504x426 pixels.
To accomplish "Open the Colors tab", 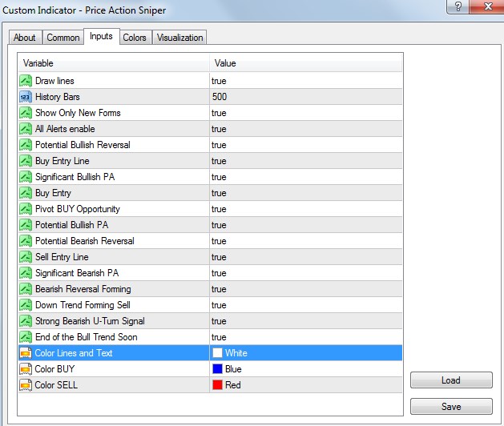I will [x=135, y=38].
